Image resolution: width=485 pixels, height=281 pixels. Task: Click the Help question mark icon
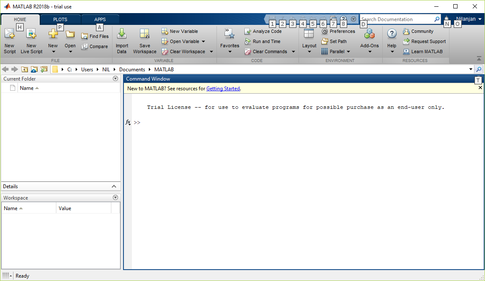[x=392, y=34]
